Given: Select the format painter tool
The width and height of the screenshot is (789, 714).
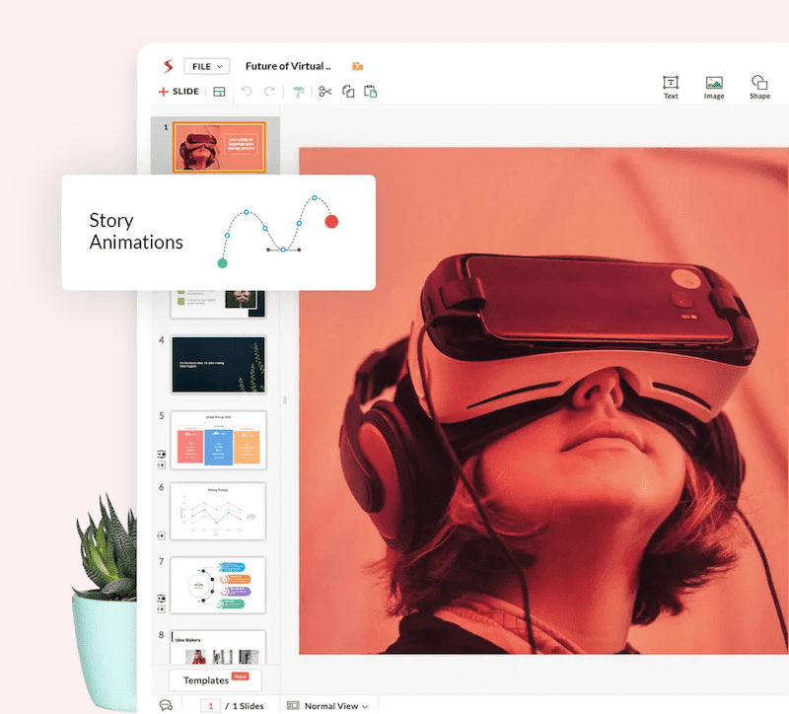Looking at the screenshot, I should click(x=299, y=92).
